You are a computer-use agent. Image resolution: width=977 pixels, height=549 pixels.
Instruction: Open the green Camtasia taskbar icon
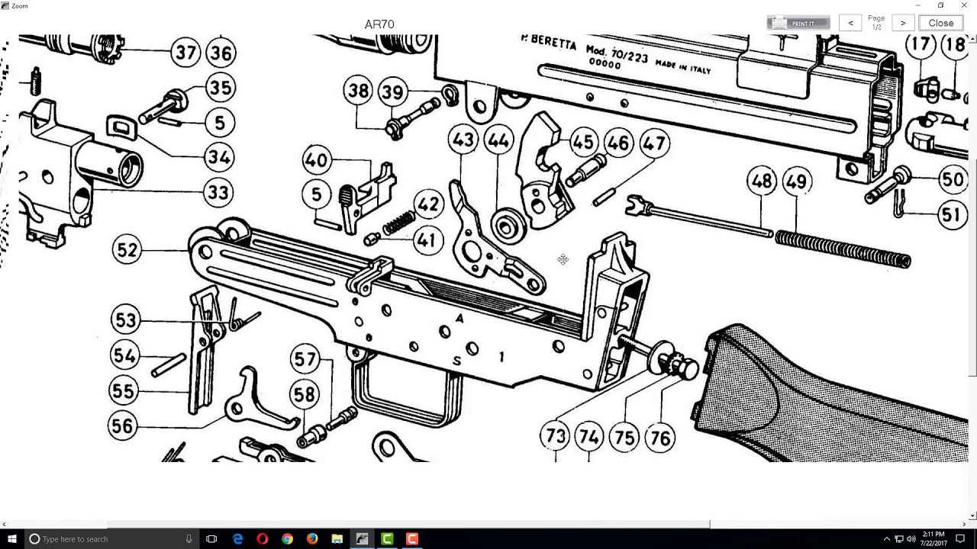tap(387, 539)
